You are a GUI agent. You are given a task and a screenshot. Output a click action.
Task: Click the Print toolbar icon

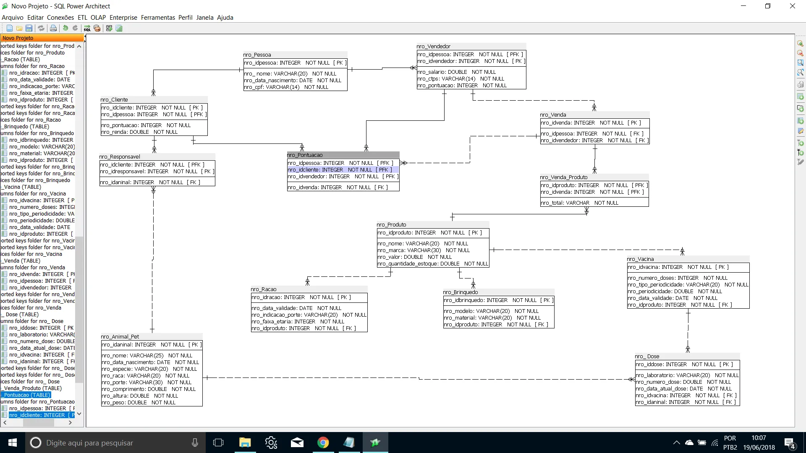pyautogui.click(x=53, y=28)
